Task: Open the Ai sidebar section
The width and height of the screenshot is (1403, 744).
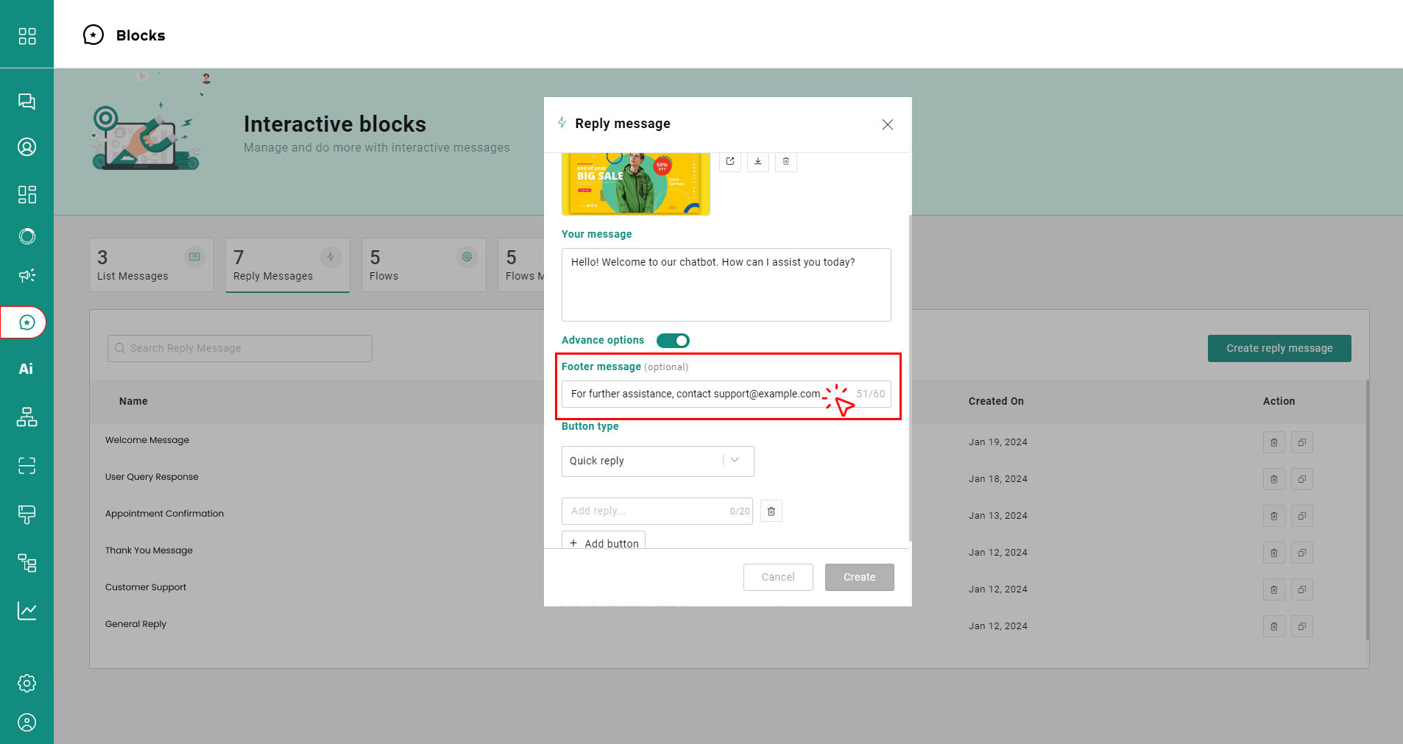Action: point(26,369)
